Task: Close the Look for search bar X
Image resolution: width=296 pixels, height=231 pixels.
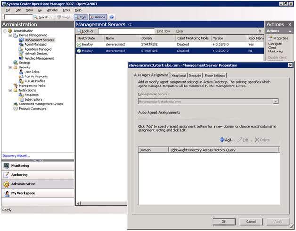Action: [260, 31]
